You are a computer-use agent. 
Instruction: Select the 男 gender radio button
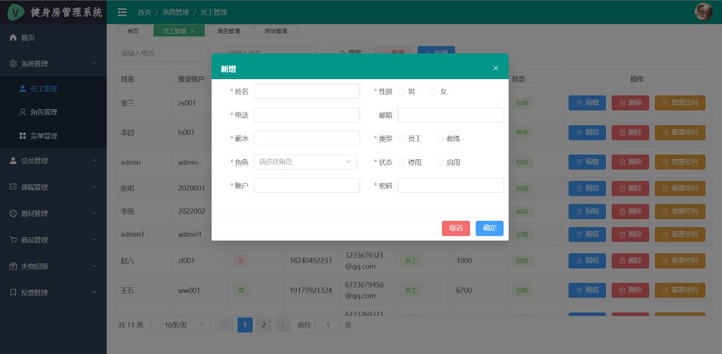[402, 92]
